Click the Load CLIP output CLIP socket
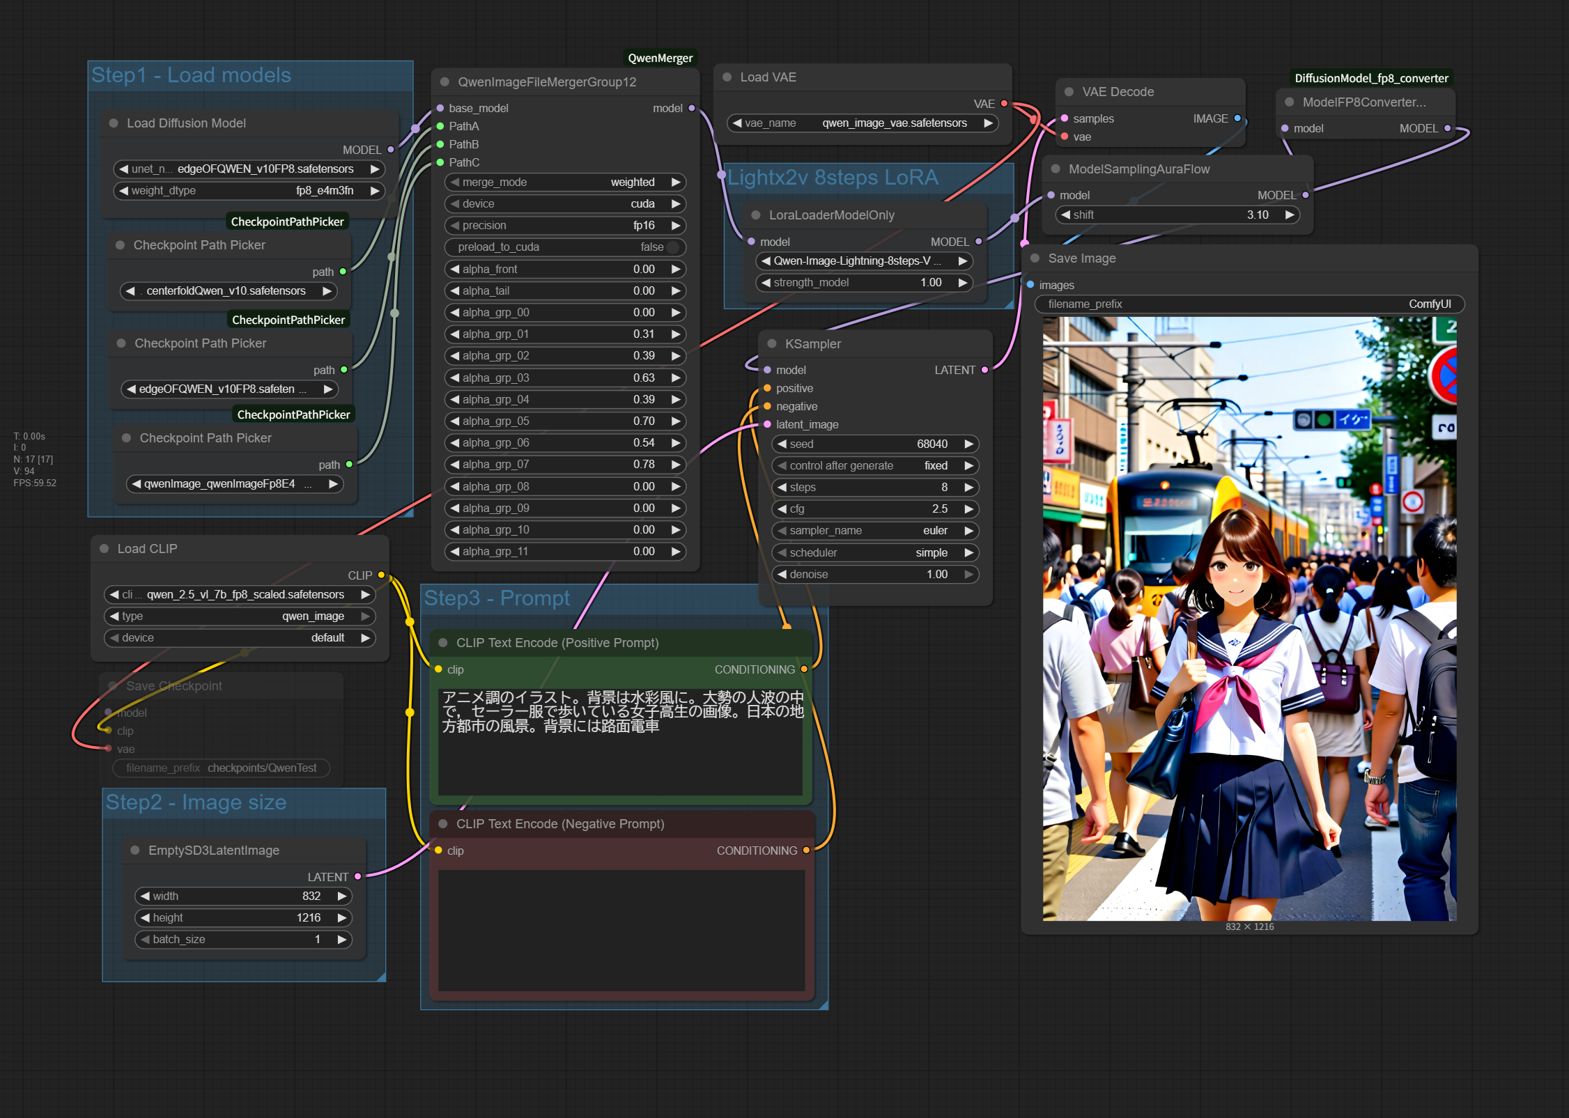 (x=381, y=575)
